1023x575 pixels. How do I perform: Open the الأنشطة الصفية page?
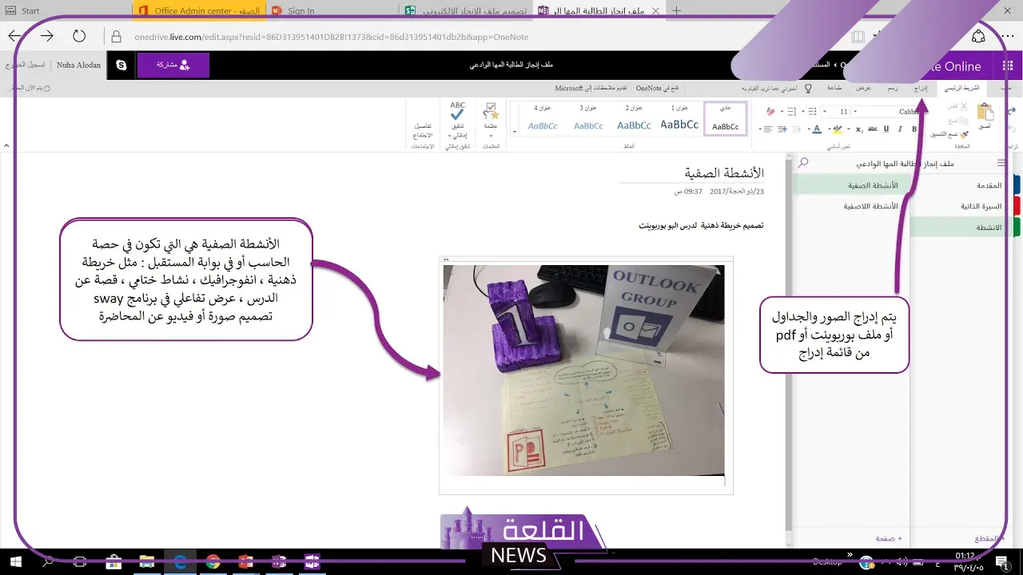tap(850, 185)
